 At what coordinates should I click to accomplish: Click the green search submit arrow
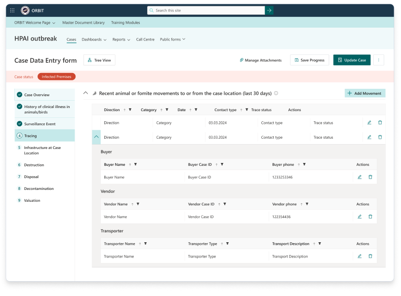coord(269,10)
